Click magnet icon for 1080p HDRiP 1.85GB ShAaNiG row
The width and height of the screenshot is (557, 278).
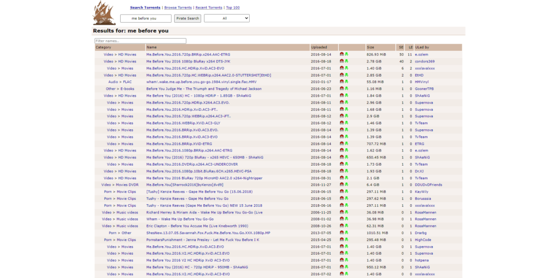point(342,96)
